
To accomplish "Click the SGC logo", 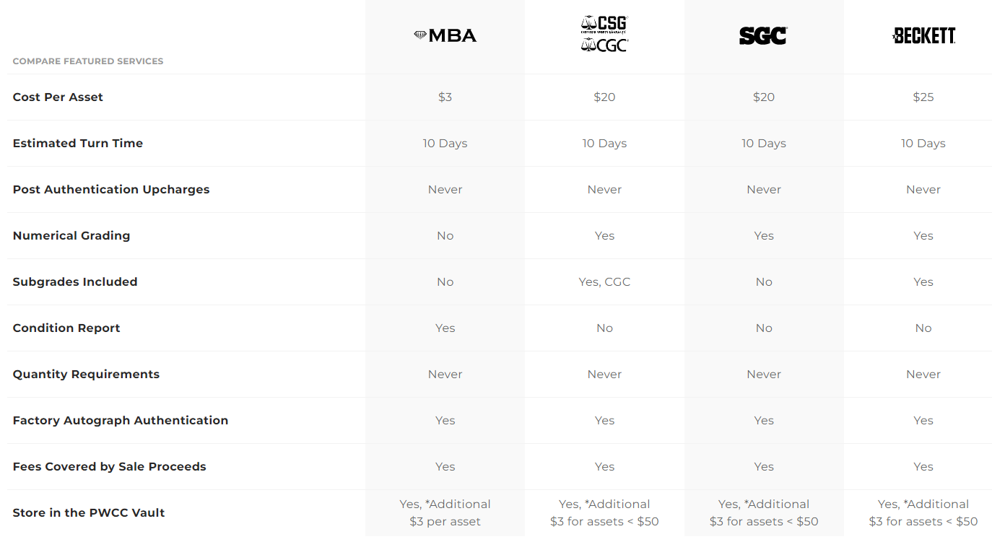I will (763, 35).
